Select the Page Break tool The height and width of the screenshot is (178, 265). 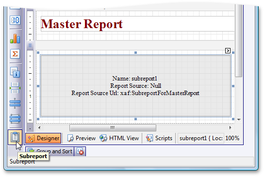pyautogui.click(x=15, y=88)
